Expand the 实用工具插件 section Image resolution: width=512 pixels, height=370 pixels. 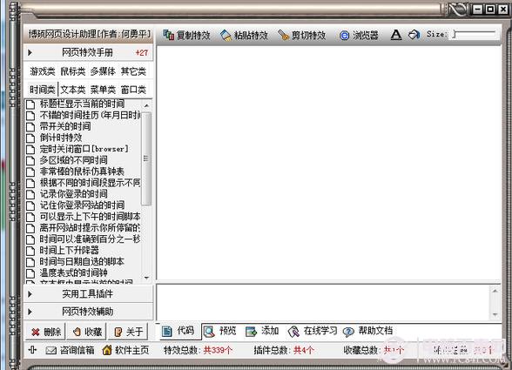point(88,294)
